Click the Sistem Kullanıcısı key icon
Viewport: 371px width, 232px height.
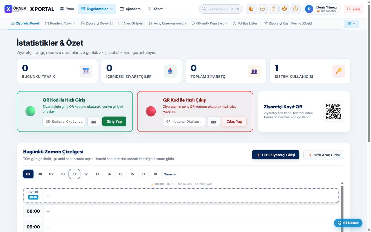coord(339,71)
